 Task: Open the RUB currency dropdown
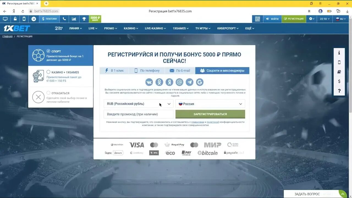(x=139, y=104)
